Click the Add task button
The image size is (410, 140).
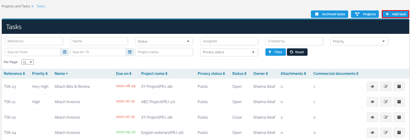395,14
